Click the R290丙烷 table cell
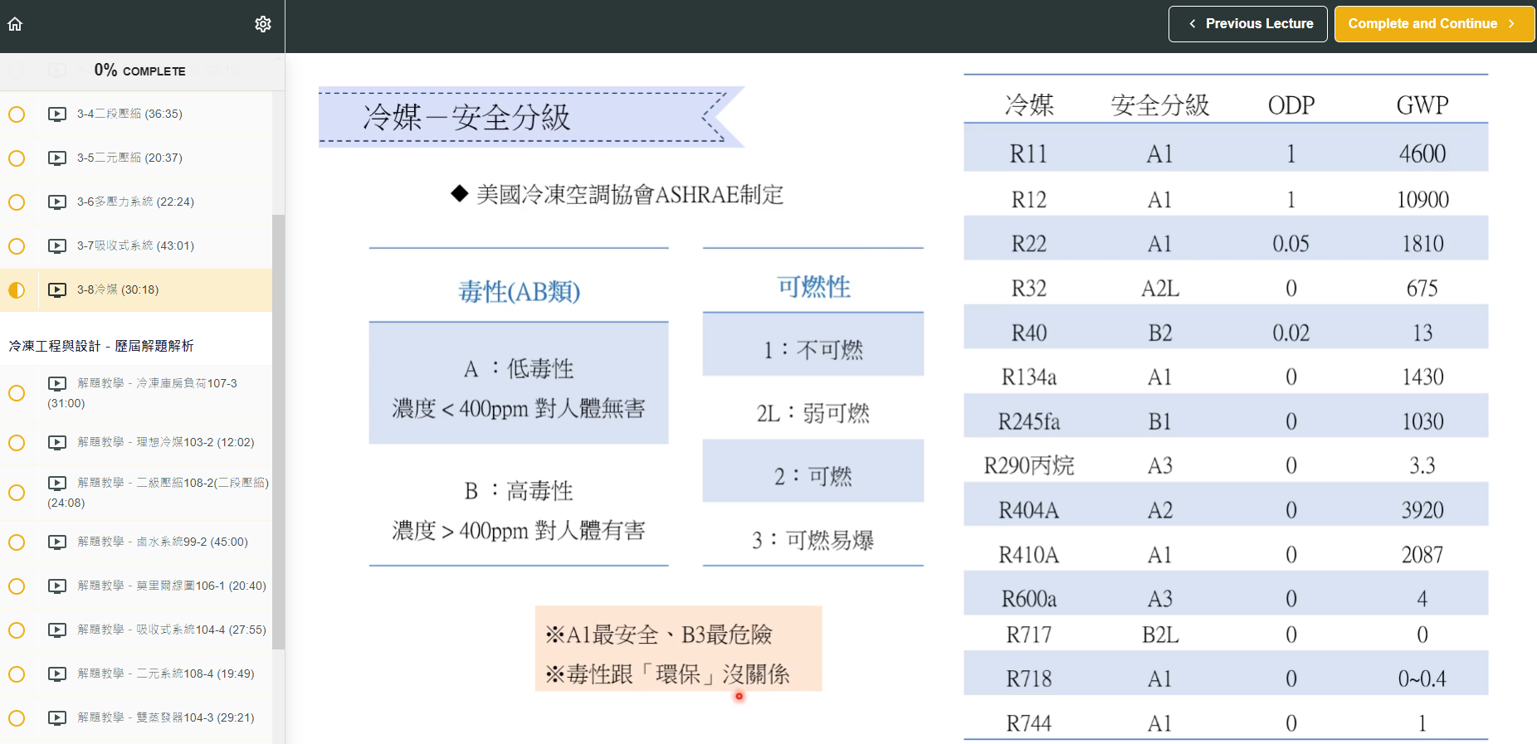Image resolution: width=1537 pixels, height=744 pixels. pyautogui.click(x=1029, y=465)
